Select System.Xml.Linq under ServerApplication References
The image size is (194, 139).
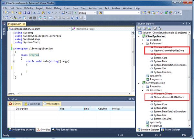[163, 119]
